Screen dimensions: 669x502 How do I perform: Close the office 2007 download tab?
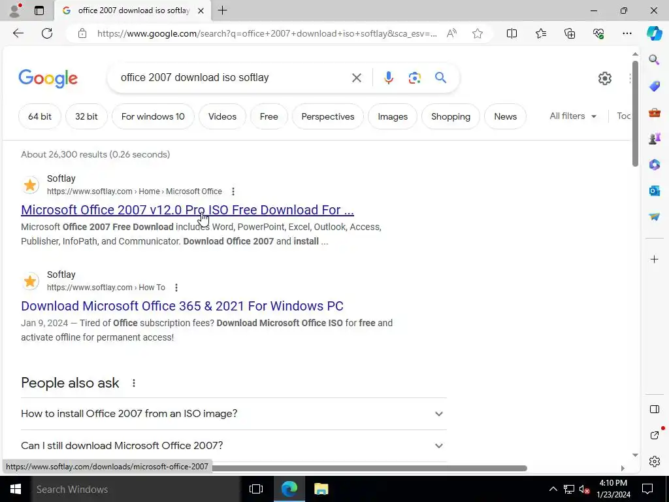(201, 10)
